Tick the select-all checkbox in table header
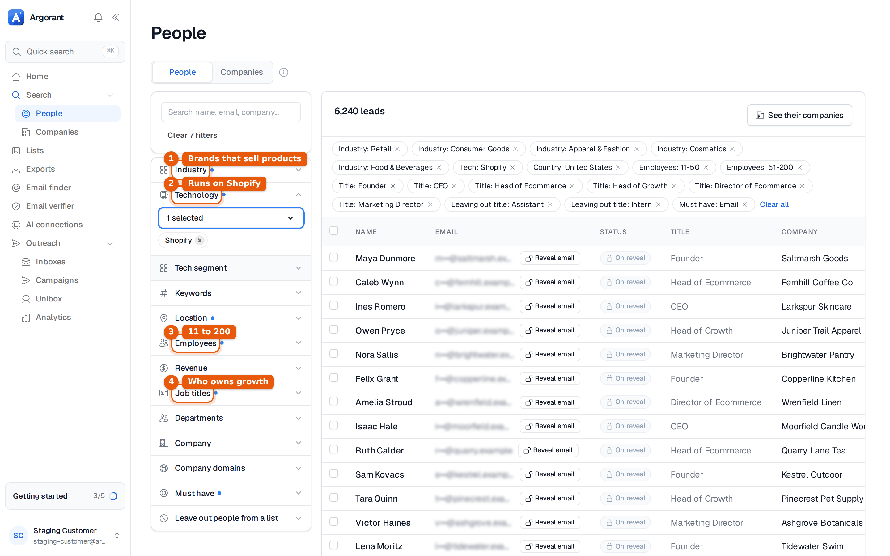890x556 pixels. coord(333,230)
